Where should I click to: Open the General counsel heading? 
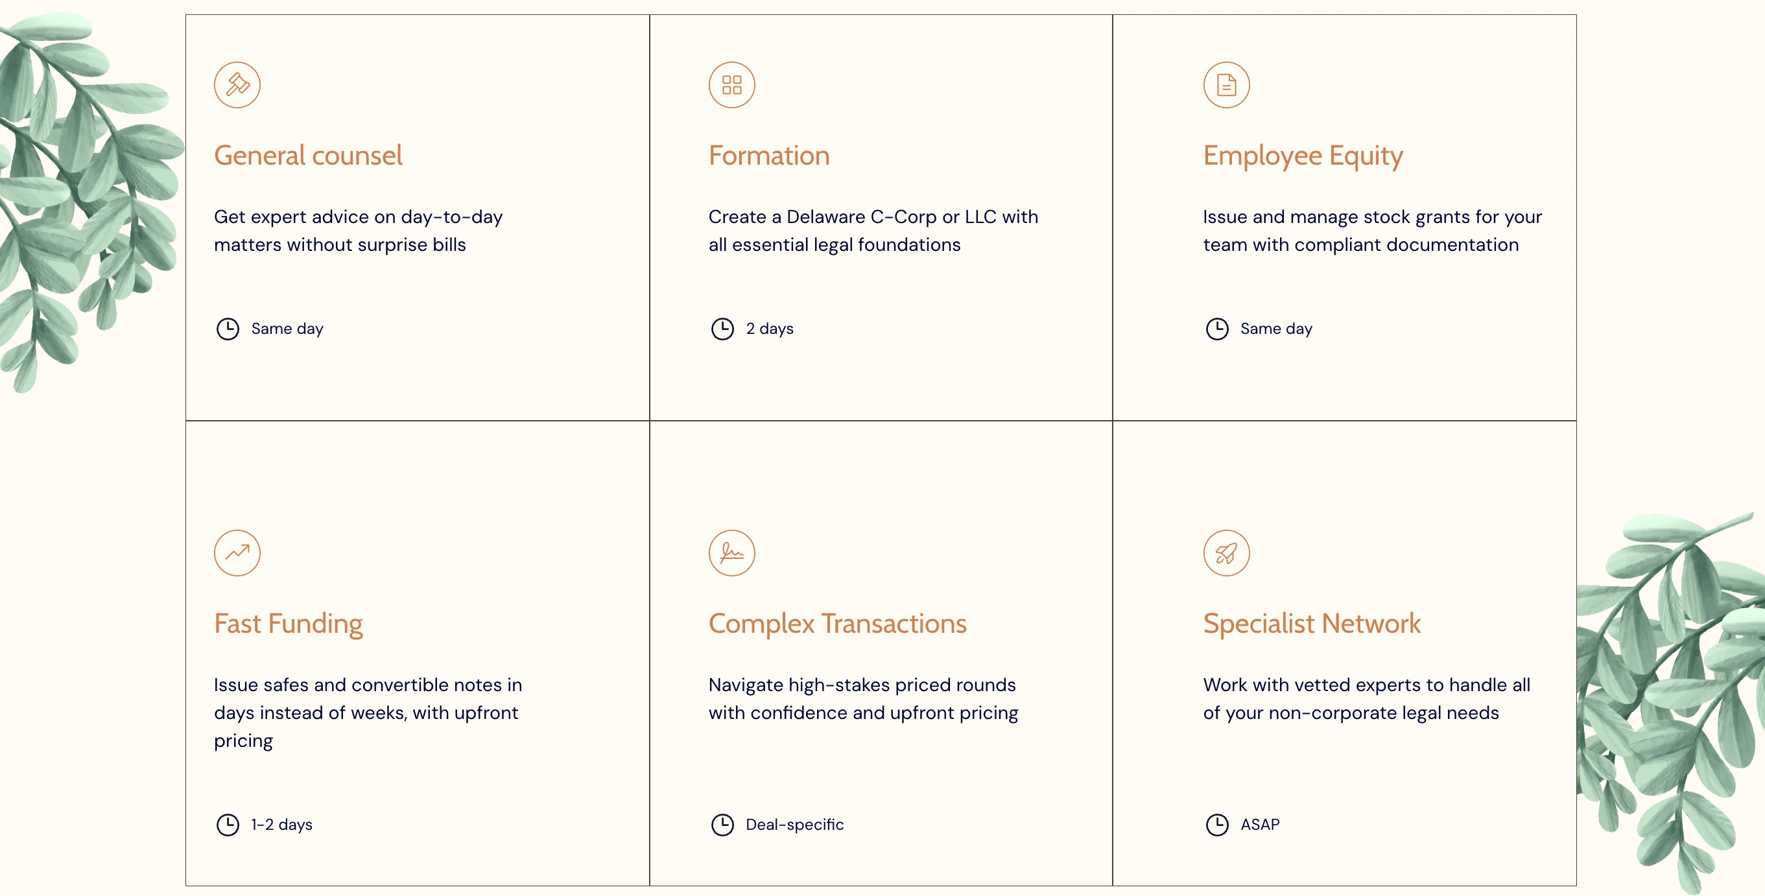point(309,156)
